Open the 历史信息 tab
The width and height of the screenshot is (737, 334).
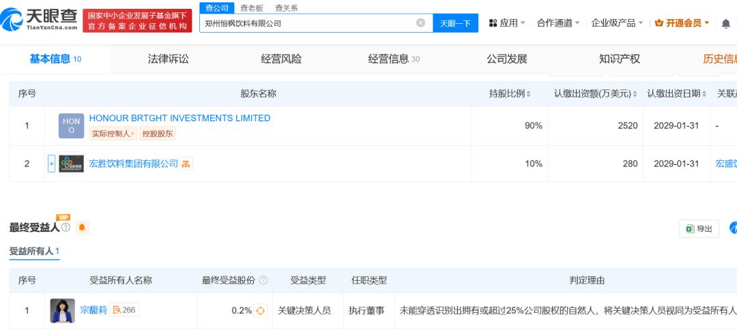(720, 59)
